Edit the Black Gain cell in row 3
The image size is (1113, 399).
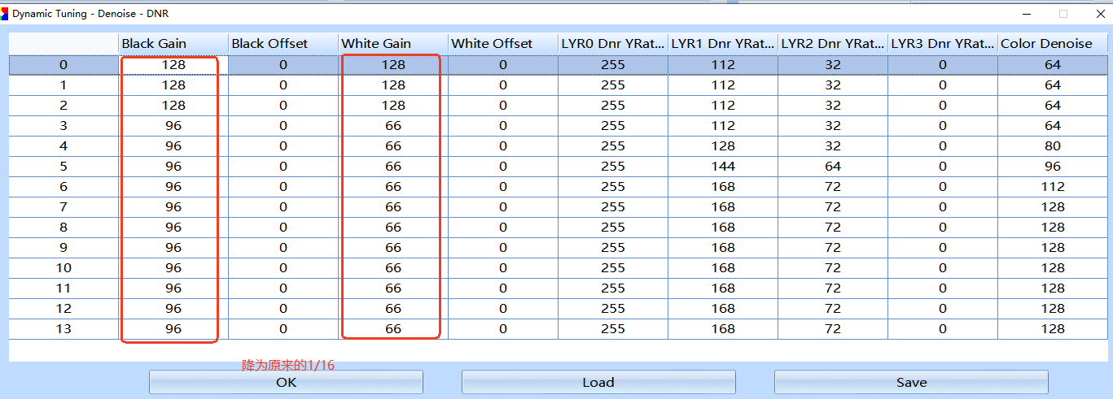pos(173,126)
